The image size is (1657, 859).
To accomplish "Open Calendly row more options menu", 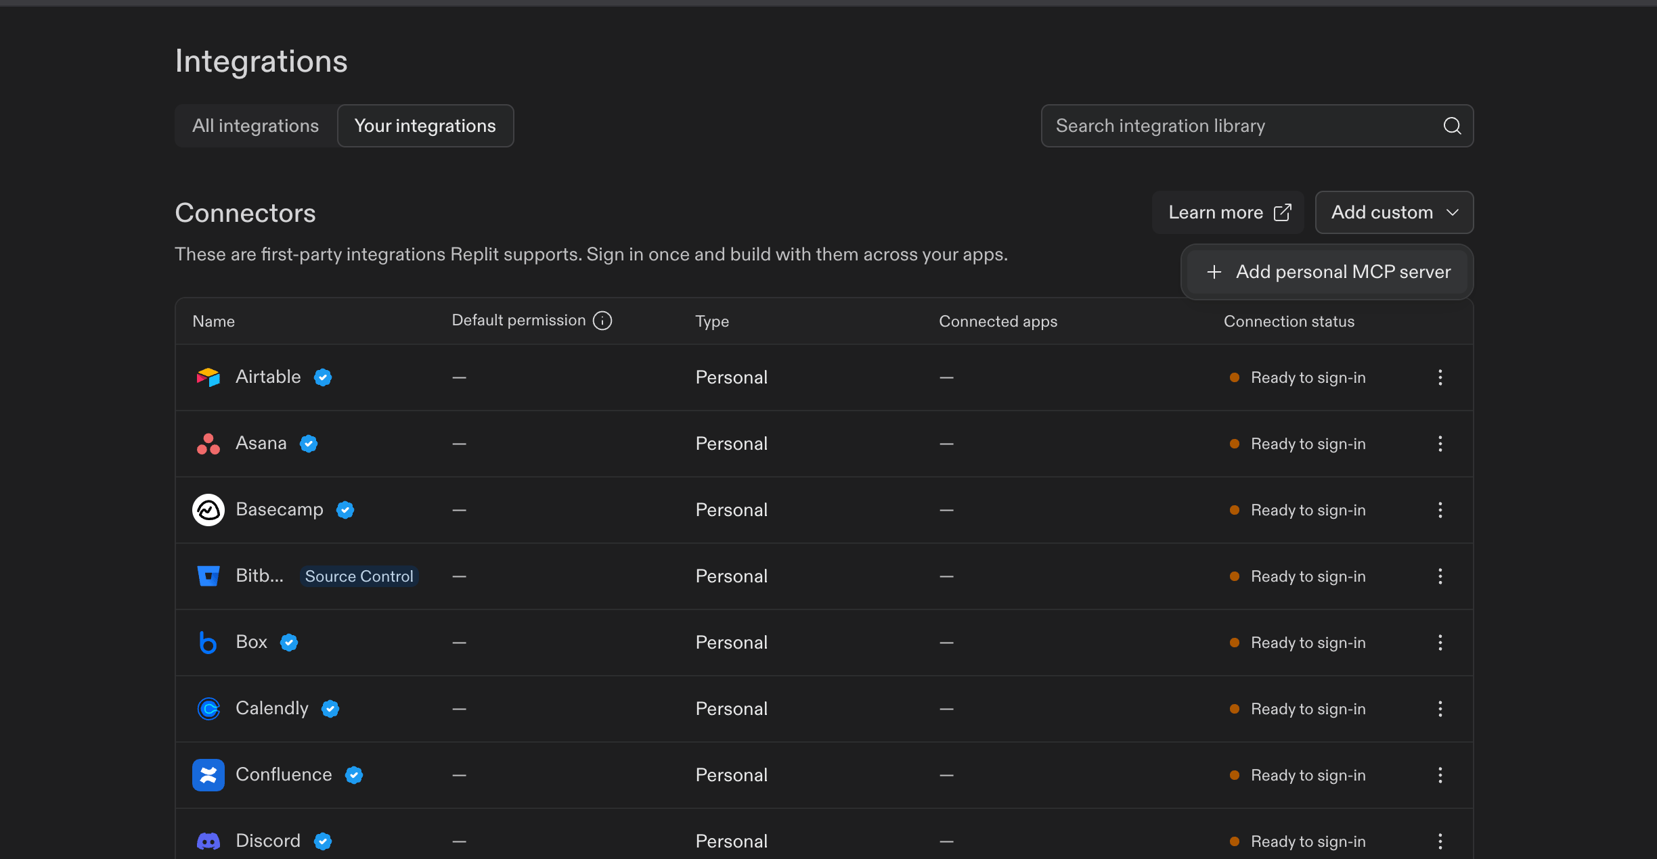I will pyautogui.click(x=1440, y=709).
